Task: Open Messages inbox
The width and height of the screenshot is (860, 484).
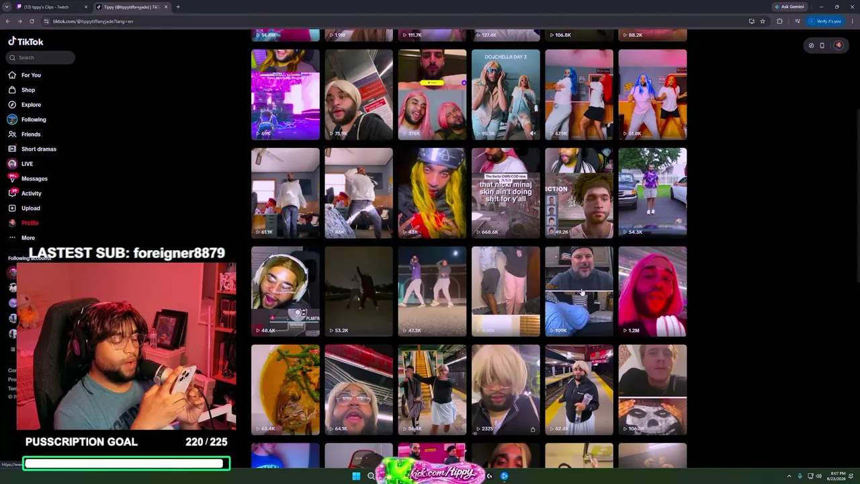Action: point(28,179)
